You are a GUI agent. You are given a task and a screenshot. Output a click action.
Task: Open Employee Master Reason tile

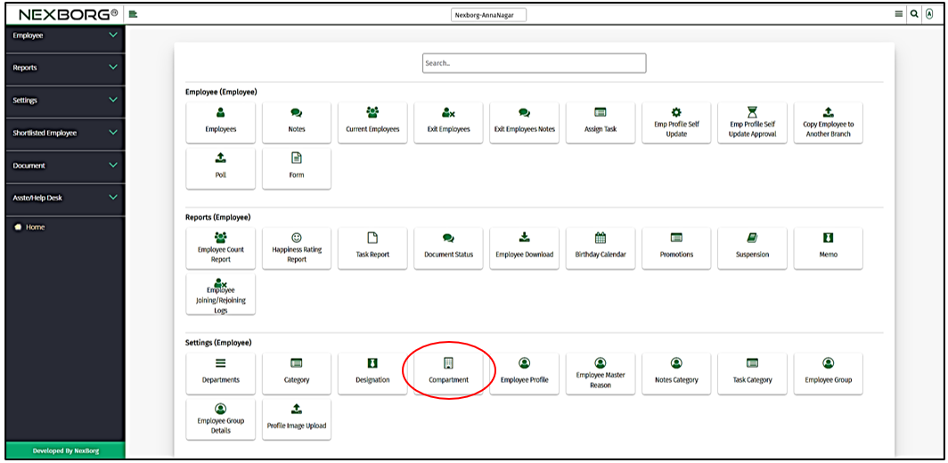click(601, 374)
